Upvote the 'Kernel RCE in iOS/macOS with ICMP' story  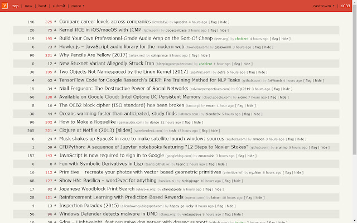55,30
